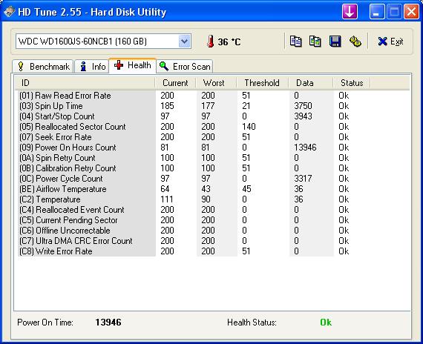This screenshot has width=423, height=344.
Task: Sort by the Threshold column header
Action: click(x=262, y=83)
